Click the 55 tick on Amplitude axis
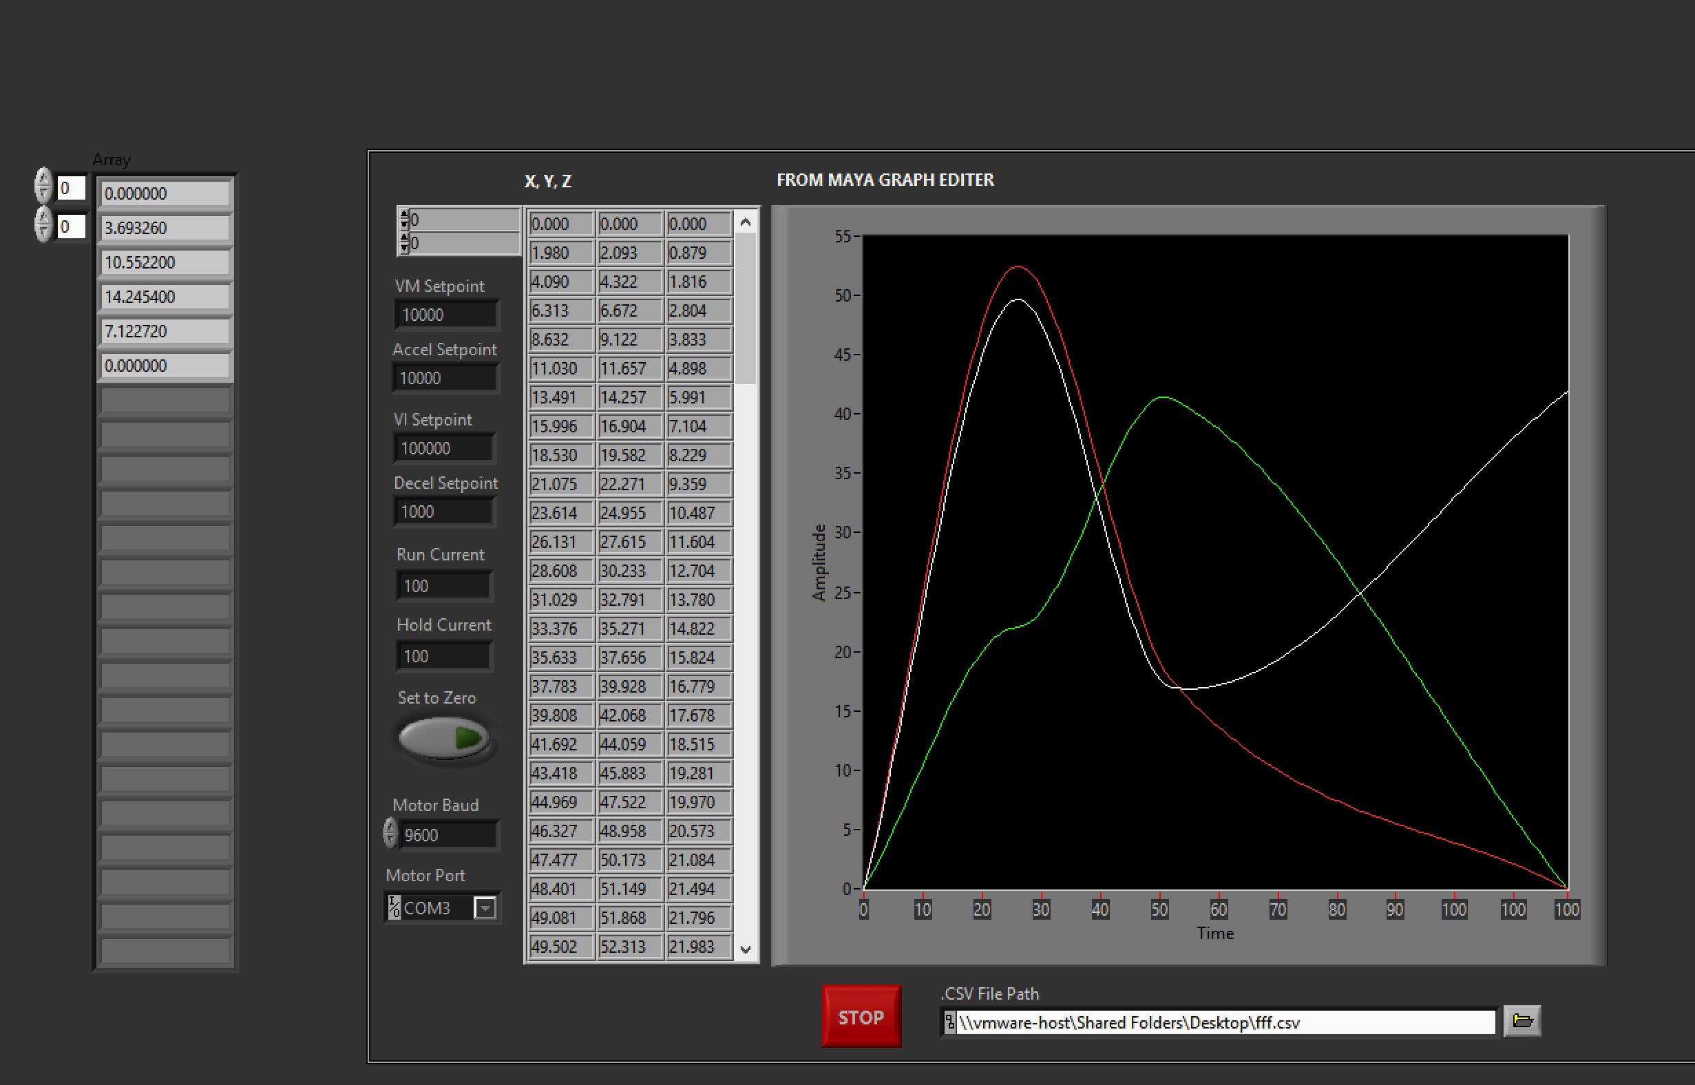 point(843,236)
